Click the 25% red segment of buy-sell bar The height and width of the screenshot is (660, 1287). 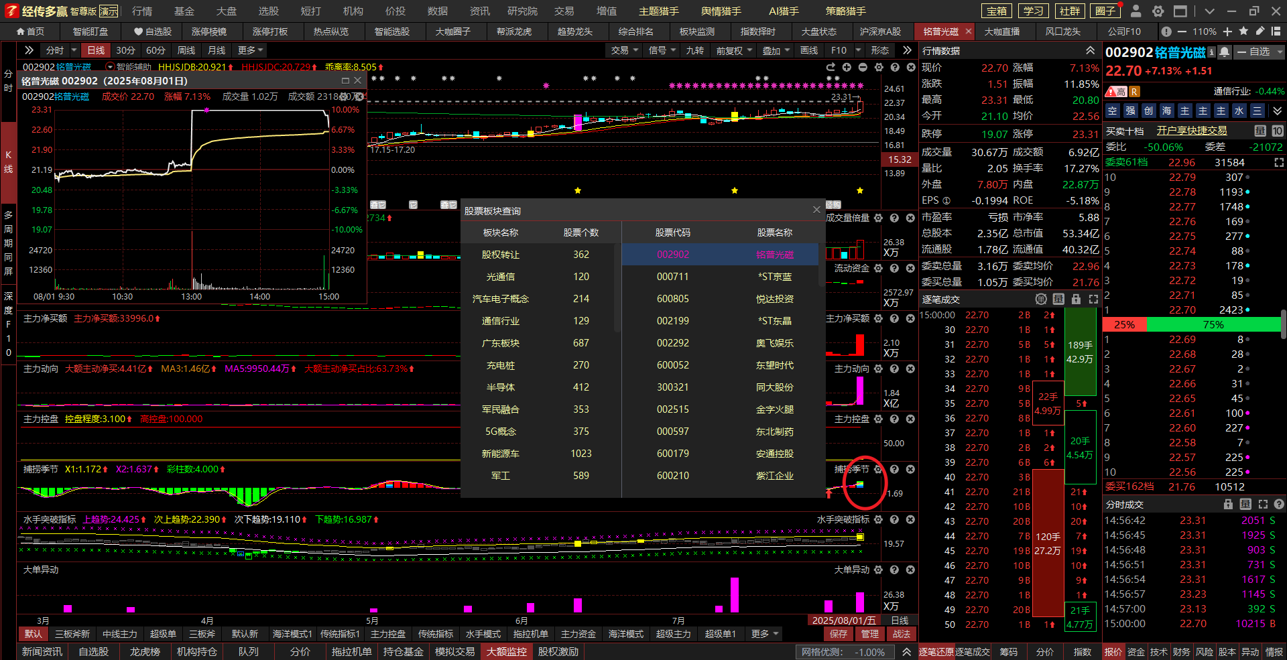tap(1125, 324)
